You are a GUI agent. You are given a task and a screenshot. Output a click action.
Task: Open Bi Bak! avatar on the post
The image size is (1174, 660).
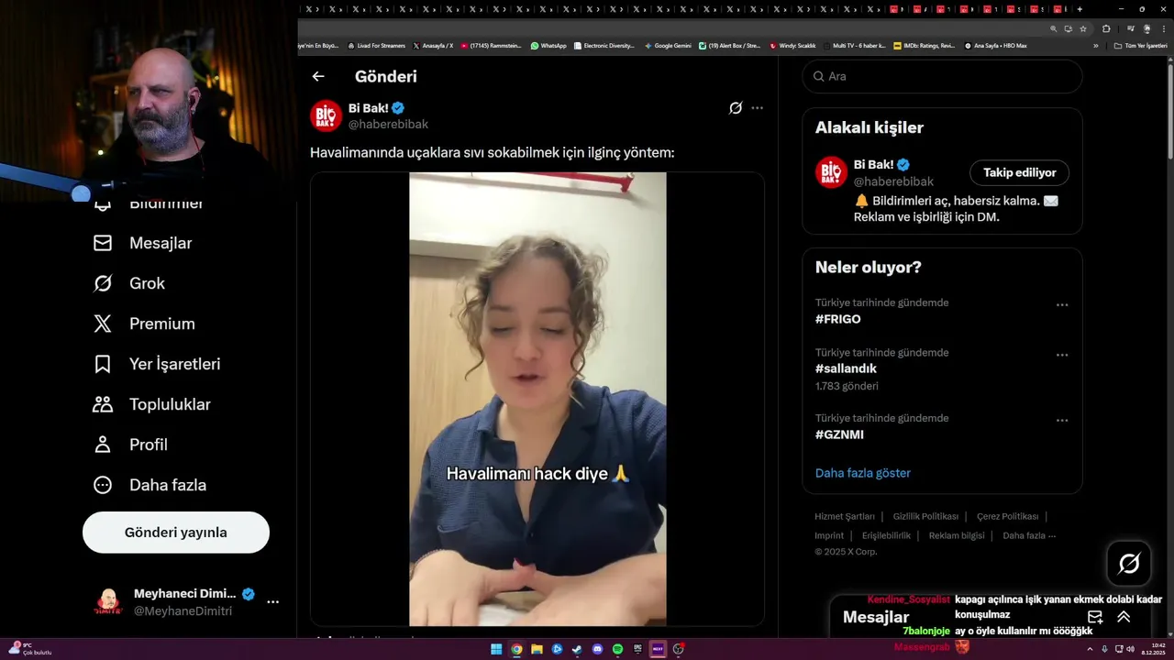pos(327,116)
